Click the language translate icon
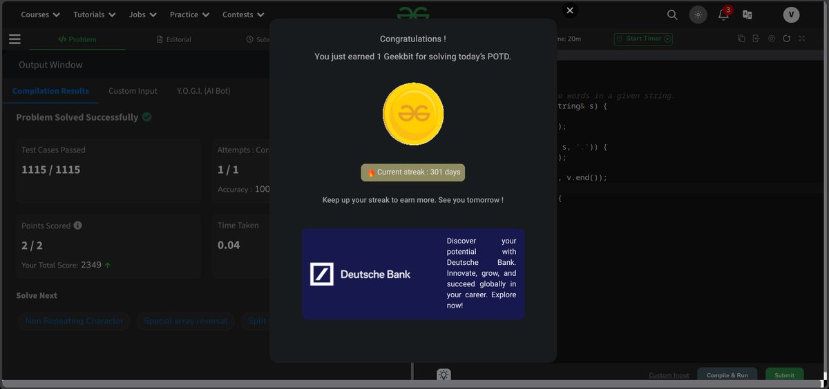 point(747,14)
